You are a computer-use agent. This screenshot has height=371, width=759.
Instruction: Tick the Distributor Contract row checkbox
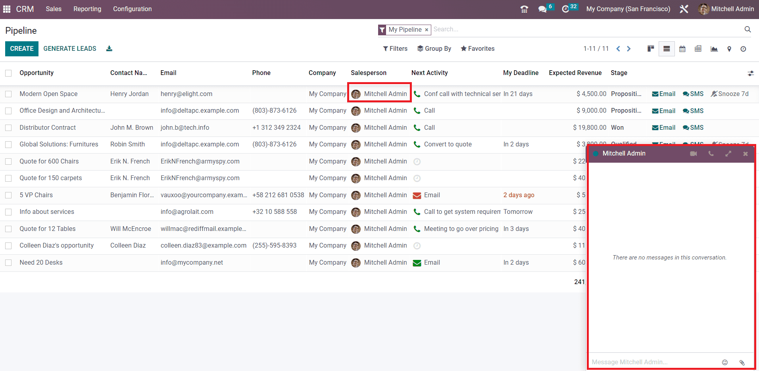pyautogui.click(x=8, y=128)
